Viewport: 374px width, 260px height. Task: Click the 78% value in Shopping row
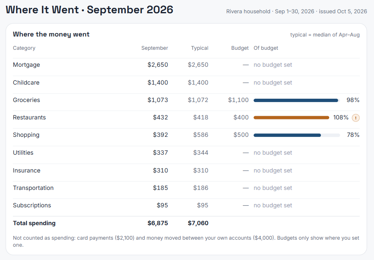tap(353, 135)
